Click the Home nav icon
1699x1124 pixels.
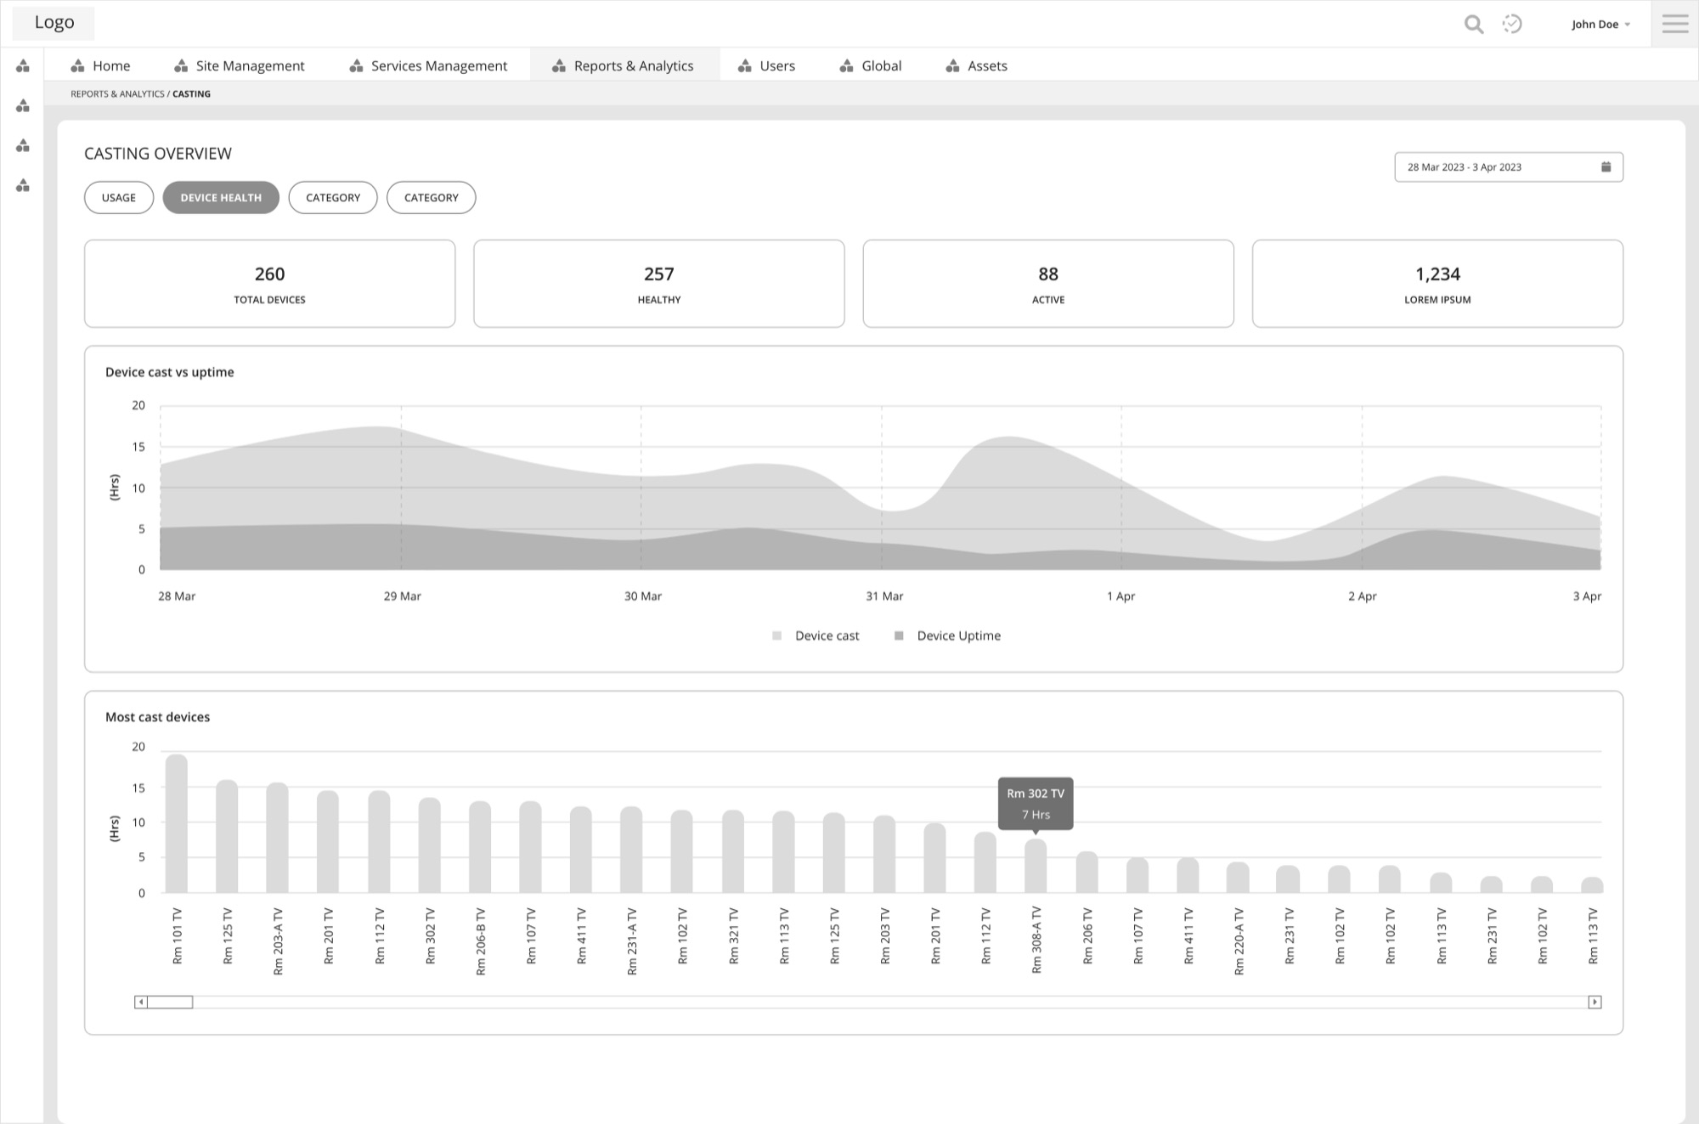[x=78, y=65]
